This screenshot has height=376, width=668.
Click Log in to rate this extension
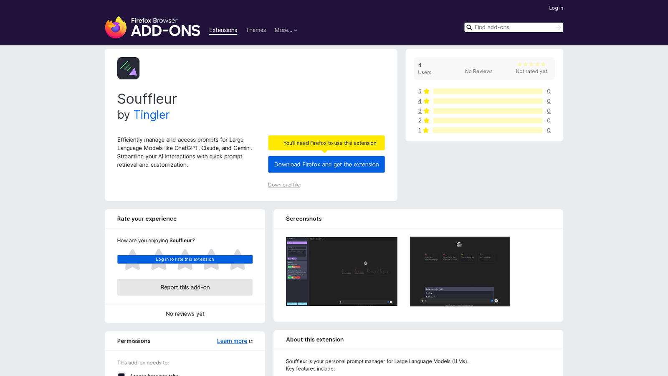(185, 259)
